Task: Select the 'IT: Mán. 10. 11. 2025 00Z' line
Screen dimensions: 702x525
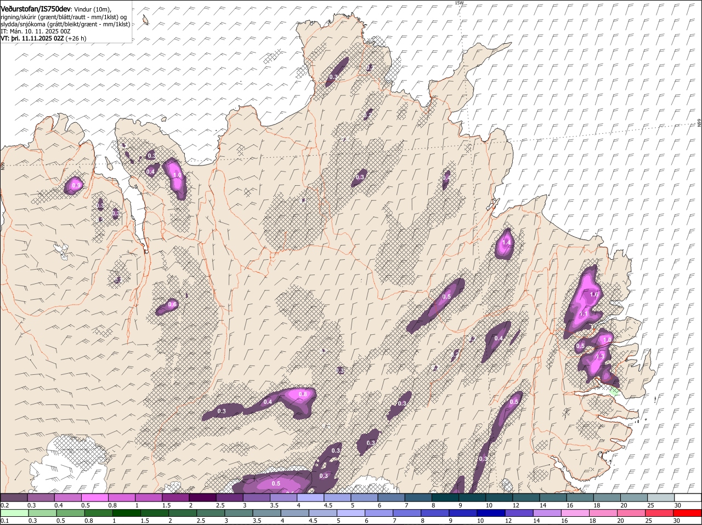Action: 35,31
